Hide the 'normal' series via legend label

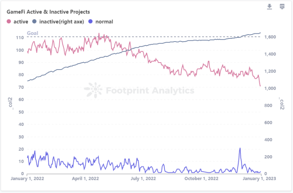pos(104,22)
